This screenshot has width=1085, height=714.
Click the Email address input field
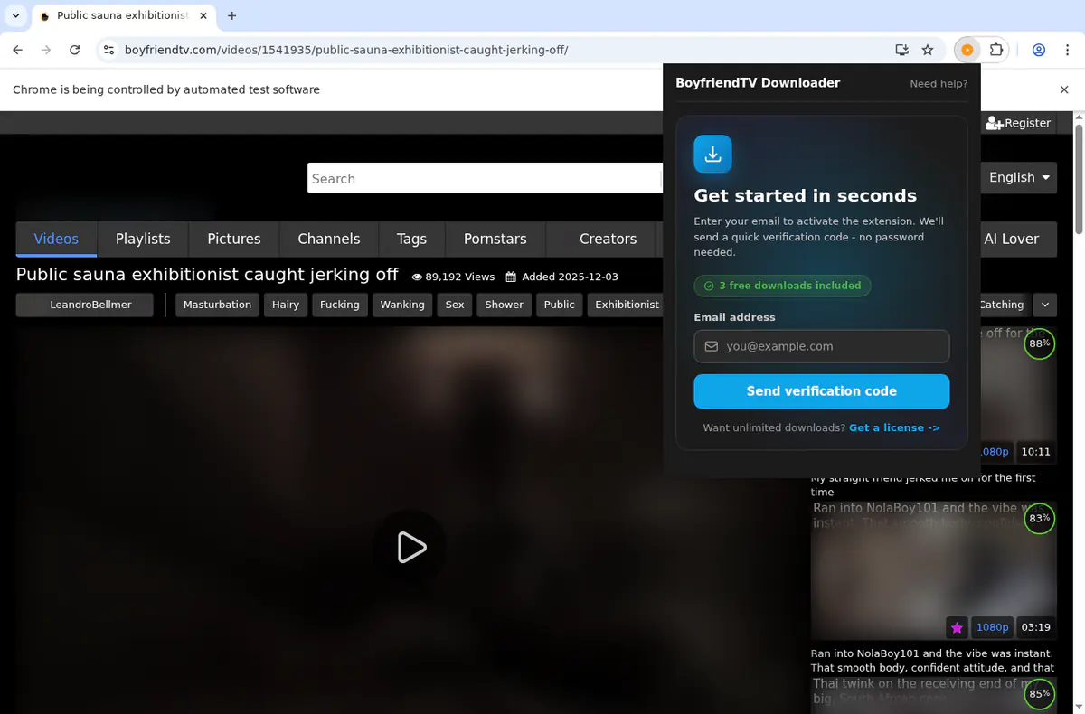(x=821, y=346)
